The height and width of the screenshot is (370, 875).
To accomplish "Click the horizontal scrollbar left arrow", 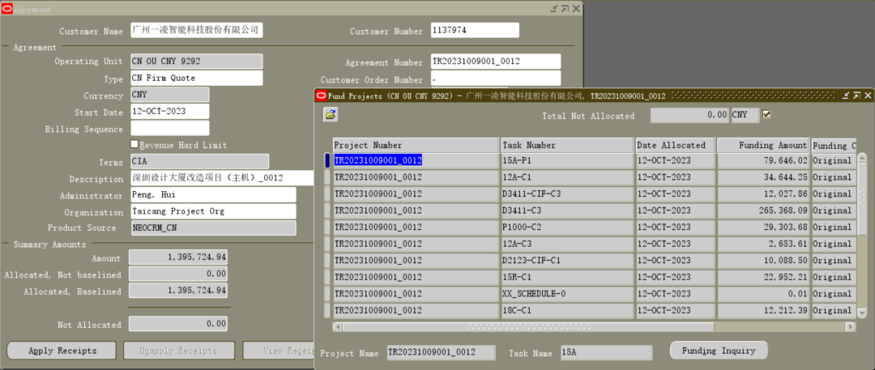I will (337, 326).
